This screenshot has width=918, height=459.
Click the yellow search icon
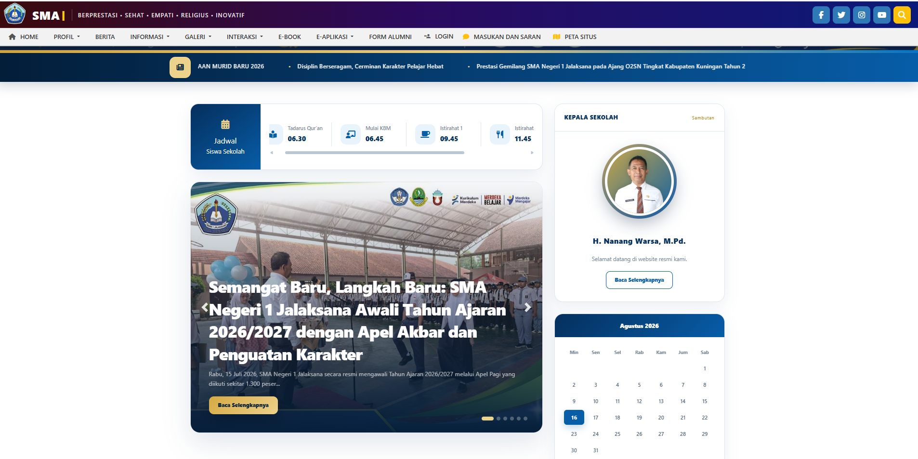(x=902, y=15)
